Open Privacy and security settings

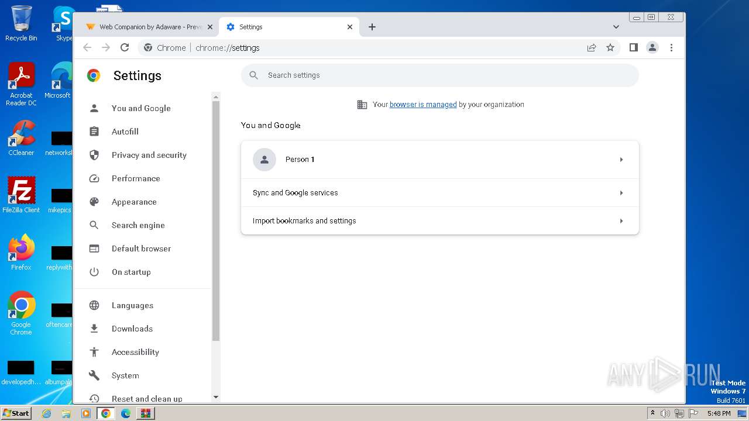pos(149,155)
